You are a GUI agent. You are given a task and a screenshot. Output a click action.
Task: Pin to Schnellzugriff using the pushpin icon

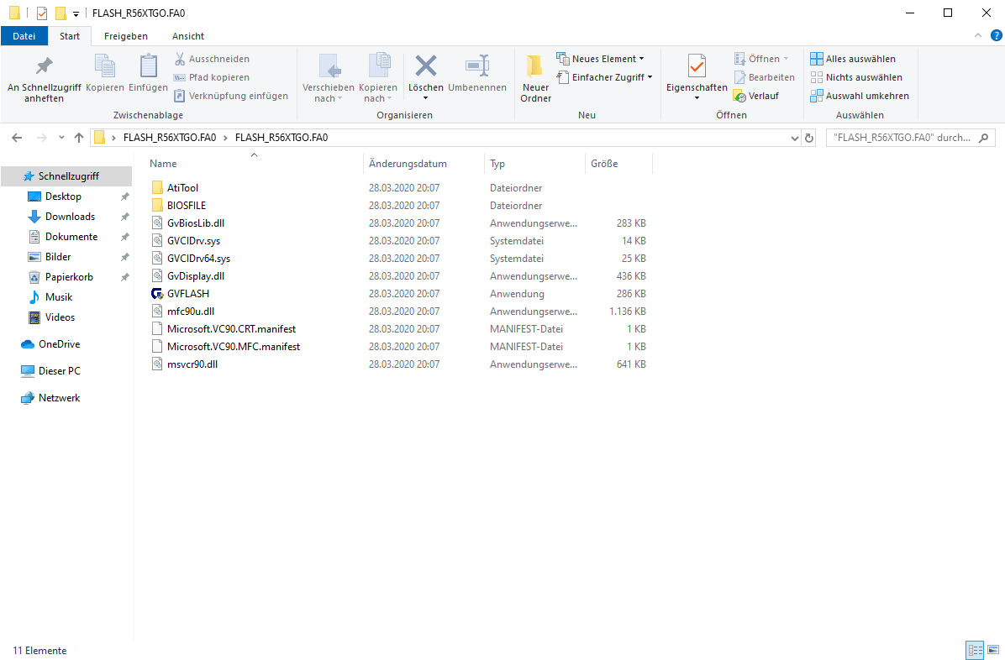45,78
